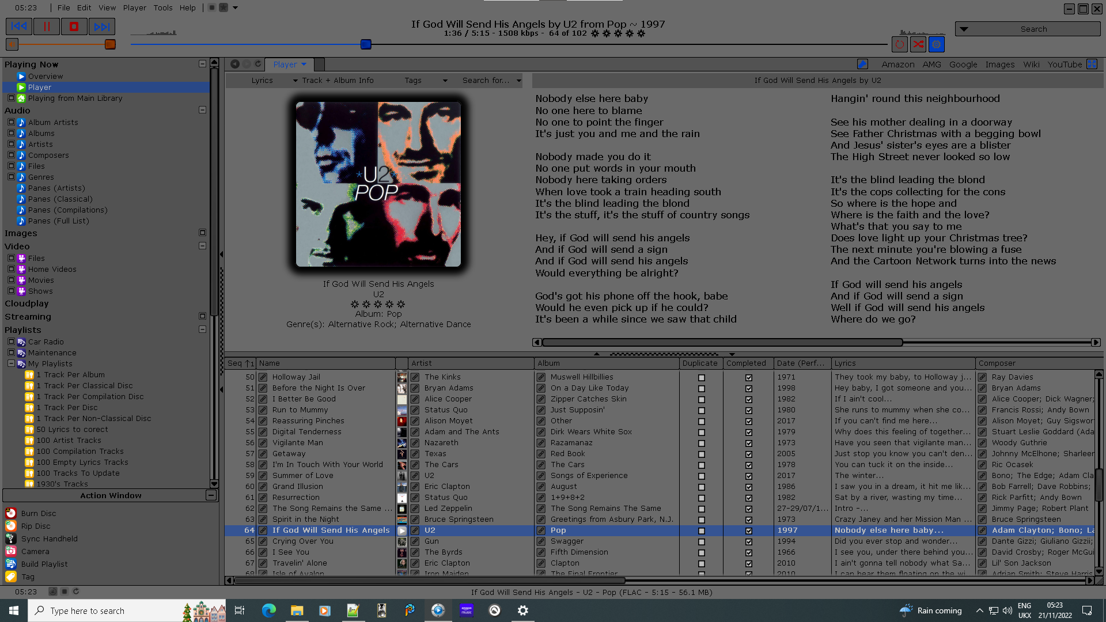Uncheck Completed box for Holloway Jail

click(748, 378)
